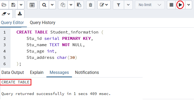Click the Save Data Changes grid icon
The height and width of the screenshot is (100, 194).
click(x=32, y=5)
